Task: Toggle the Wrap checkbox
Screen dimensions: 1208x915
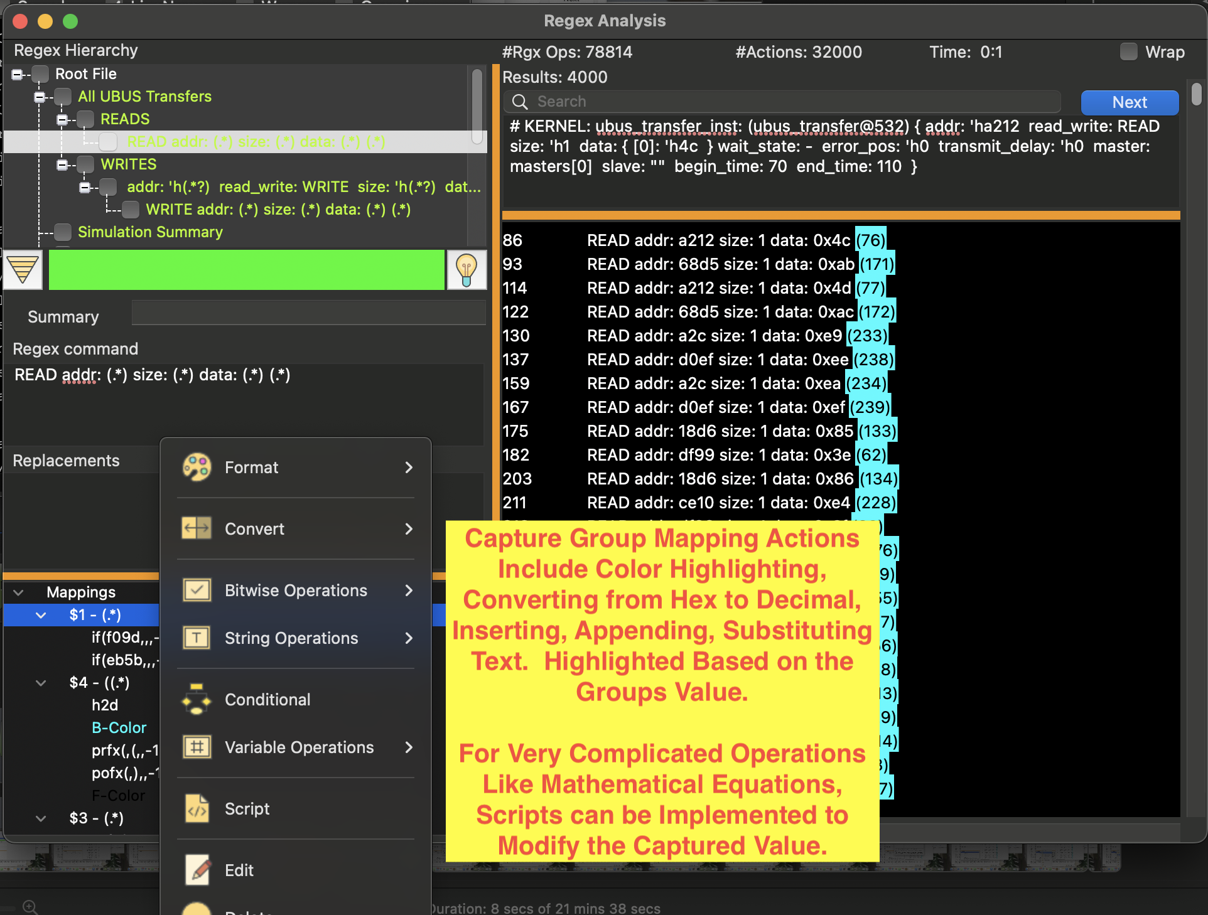Action: (x=1128, y=52)
